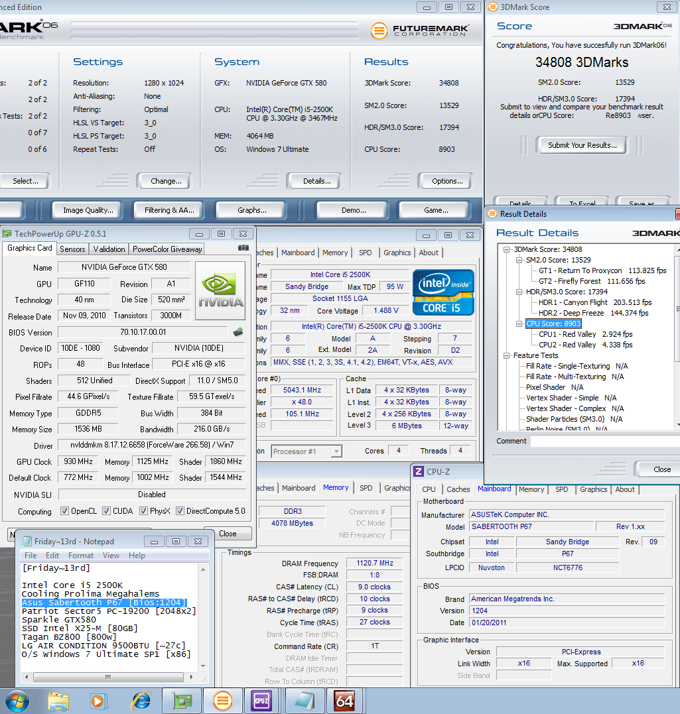Open the 3DMark orange taskbar icon
The height and width of the screenshot is (714, 680).
pos(222,700)
